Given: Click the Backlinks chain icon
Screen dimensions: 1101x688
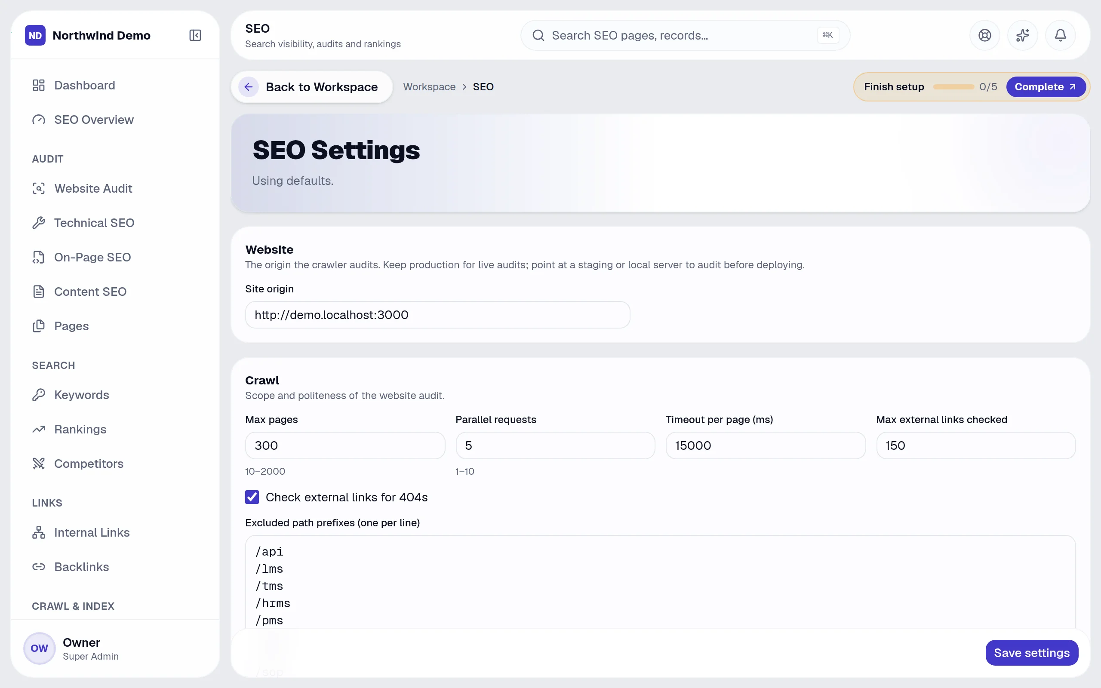Looking at the screenshot, I should point(39,567).
